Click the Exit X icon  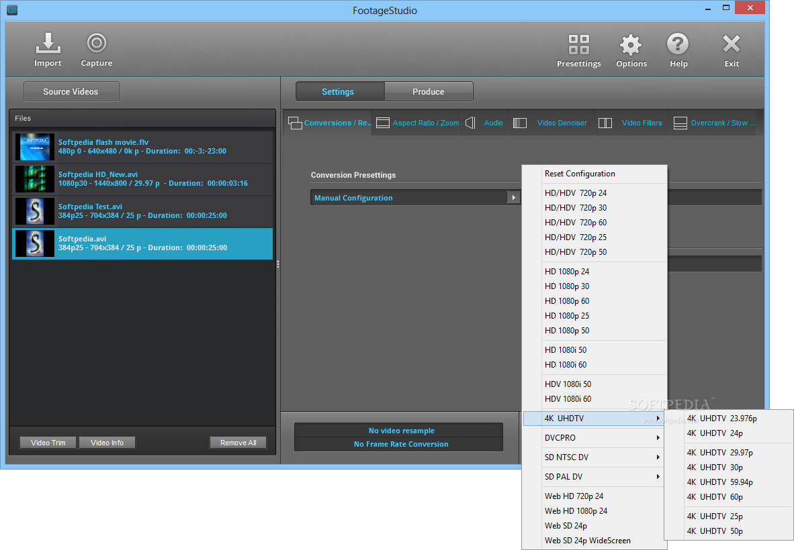click(732, 44)
